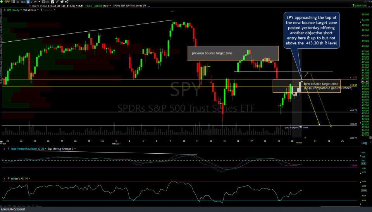Open the add indicator icon

[52, 2]
